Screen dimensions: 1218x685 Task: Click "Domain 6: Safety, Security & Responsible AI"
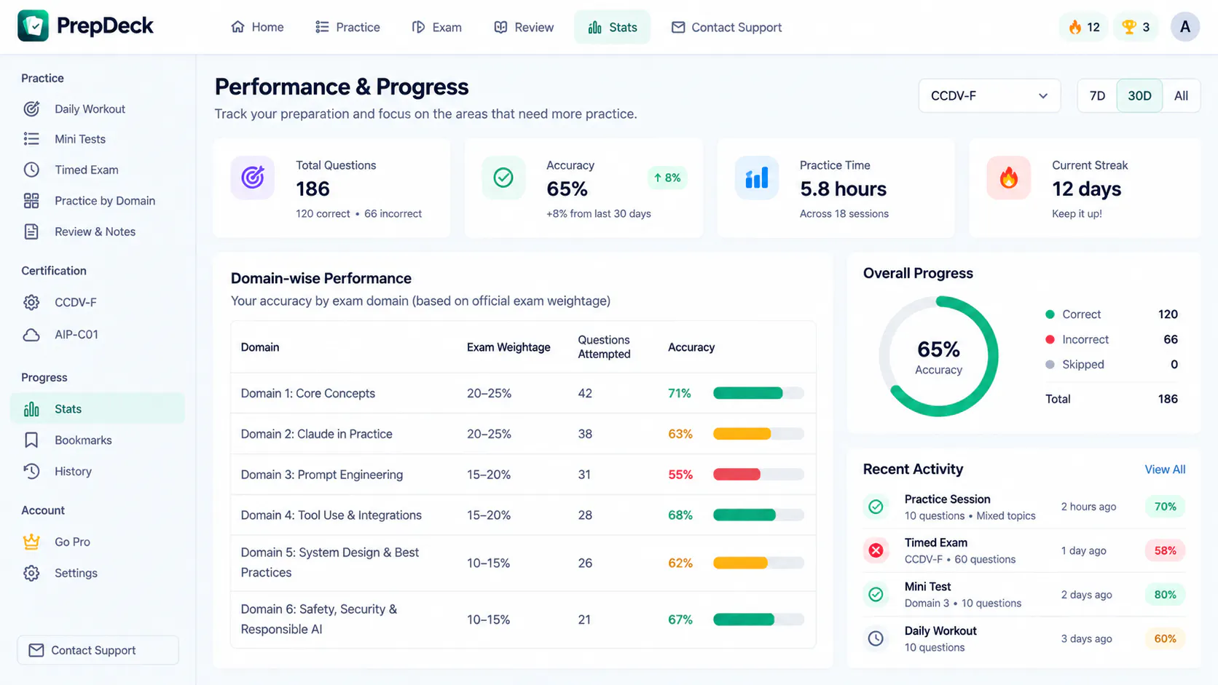coord(318,619)
